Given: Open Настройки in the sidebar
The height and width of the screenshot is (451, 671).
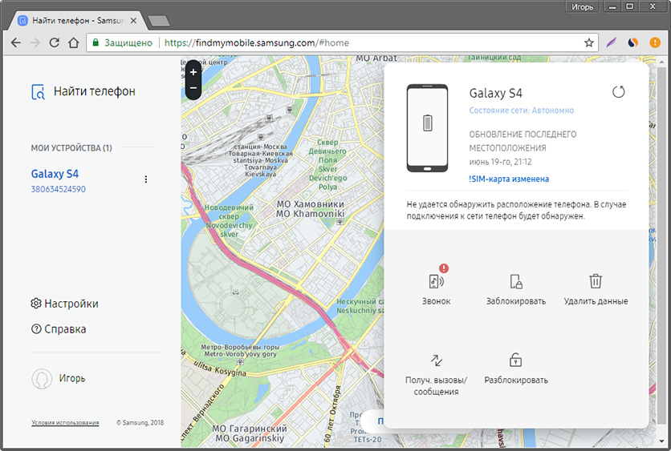Looking at the screenshot, I should click(x=65, y=304).
